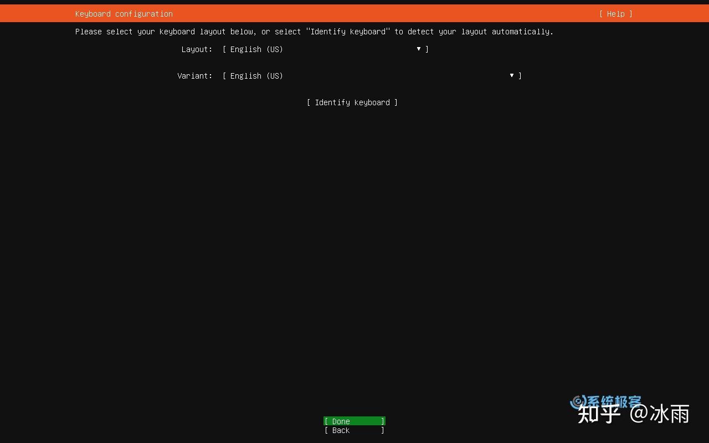Open installer Help panel
Image resolution: width=709 pixels, height=443 pixels.
[x=615, y=13]
